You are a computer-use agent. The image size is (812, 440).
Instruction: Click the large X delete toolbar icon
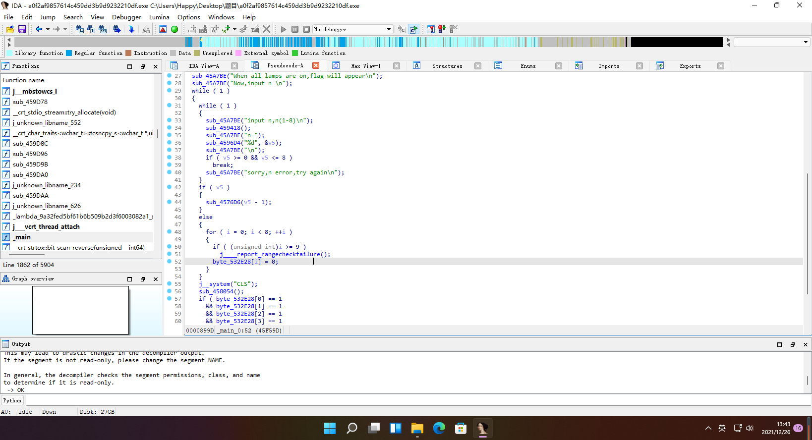pyautogui.click(x=267, y=29)
